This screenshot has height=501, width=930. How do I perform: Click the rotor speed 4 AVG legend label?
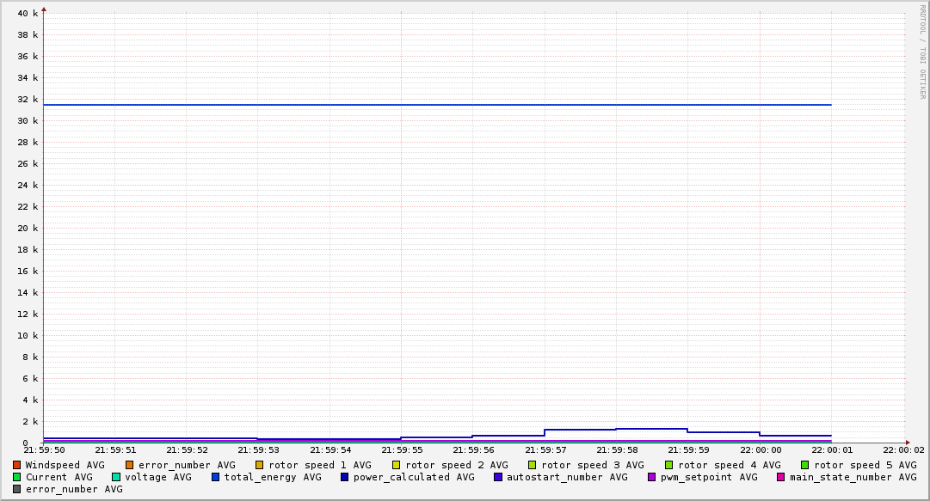730,466
